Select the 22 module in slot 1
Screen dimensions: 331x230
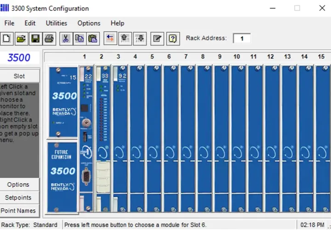pos(86,138)
